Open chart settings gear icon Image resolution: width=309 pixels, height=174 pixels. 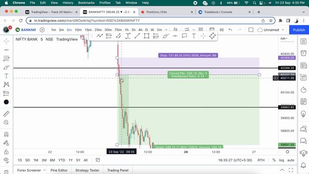pyautogui.click(x=287, y=152)
